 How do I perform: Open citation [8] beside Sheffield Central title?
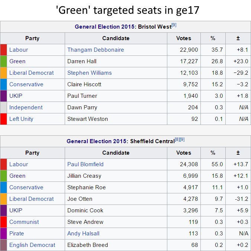click(x=177, y=139)
